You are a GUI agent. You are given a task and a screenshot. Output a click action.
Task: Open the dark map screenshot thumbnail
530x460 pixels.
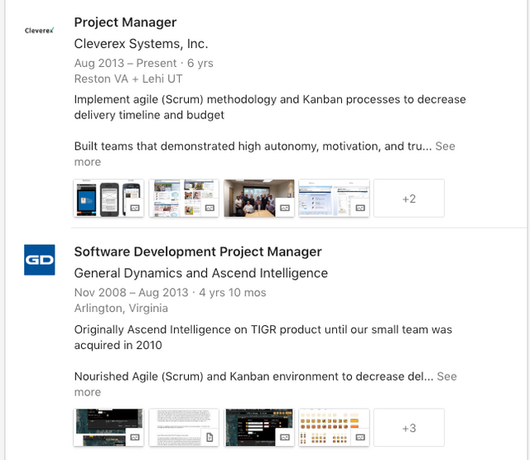(108, 428)
